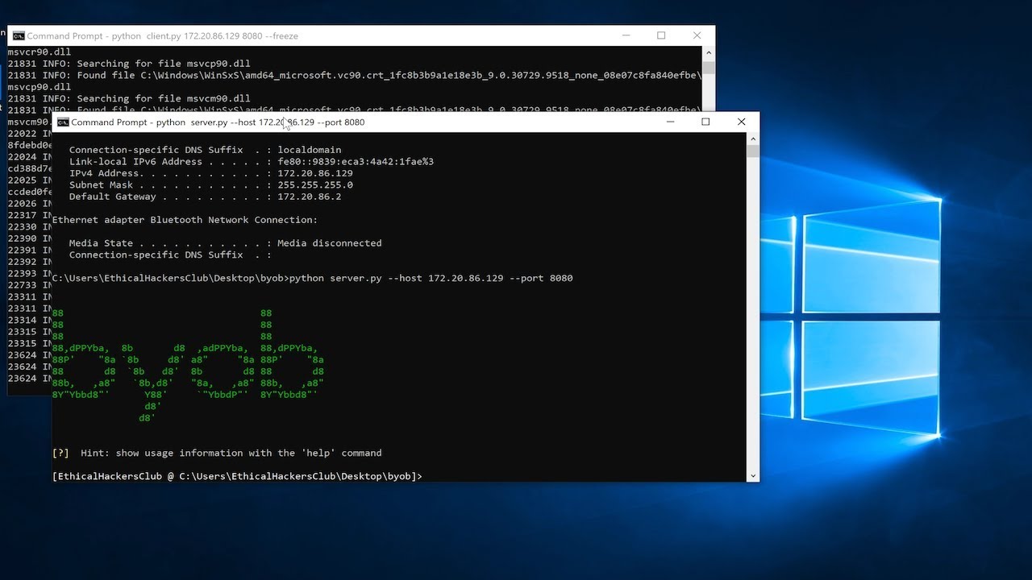Close the client.py Command Prompt window

(697, 35)
